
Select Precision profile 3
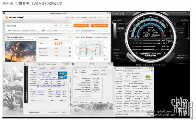[x=148, y=65]
